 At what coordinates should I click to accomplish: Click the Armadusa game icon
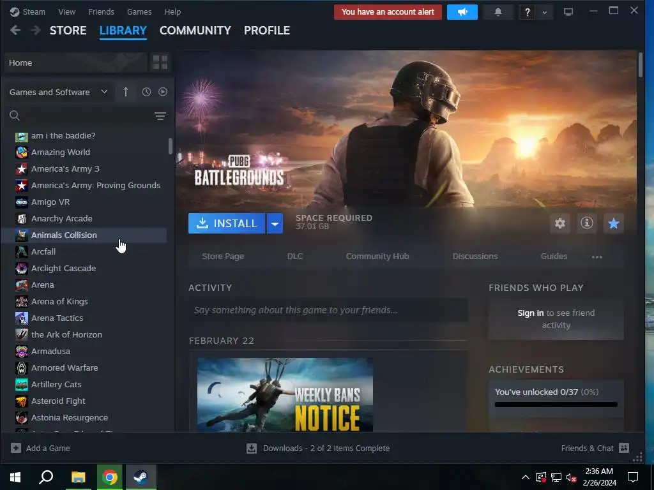(22, 352)
